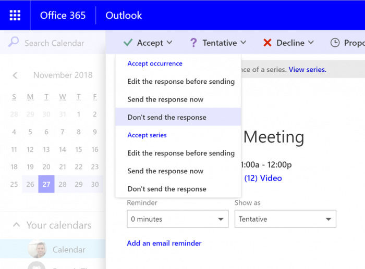Image resolution: width=365 pixels, height=269 pixels.
Task: Select November 28 in mini calendar
Action: [x=63, y=184]
